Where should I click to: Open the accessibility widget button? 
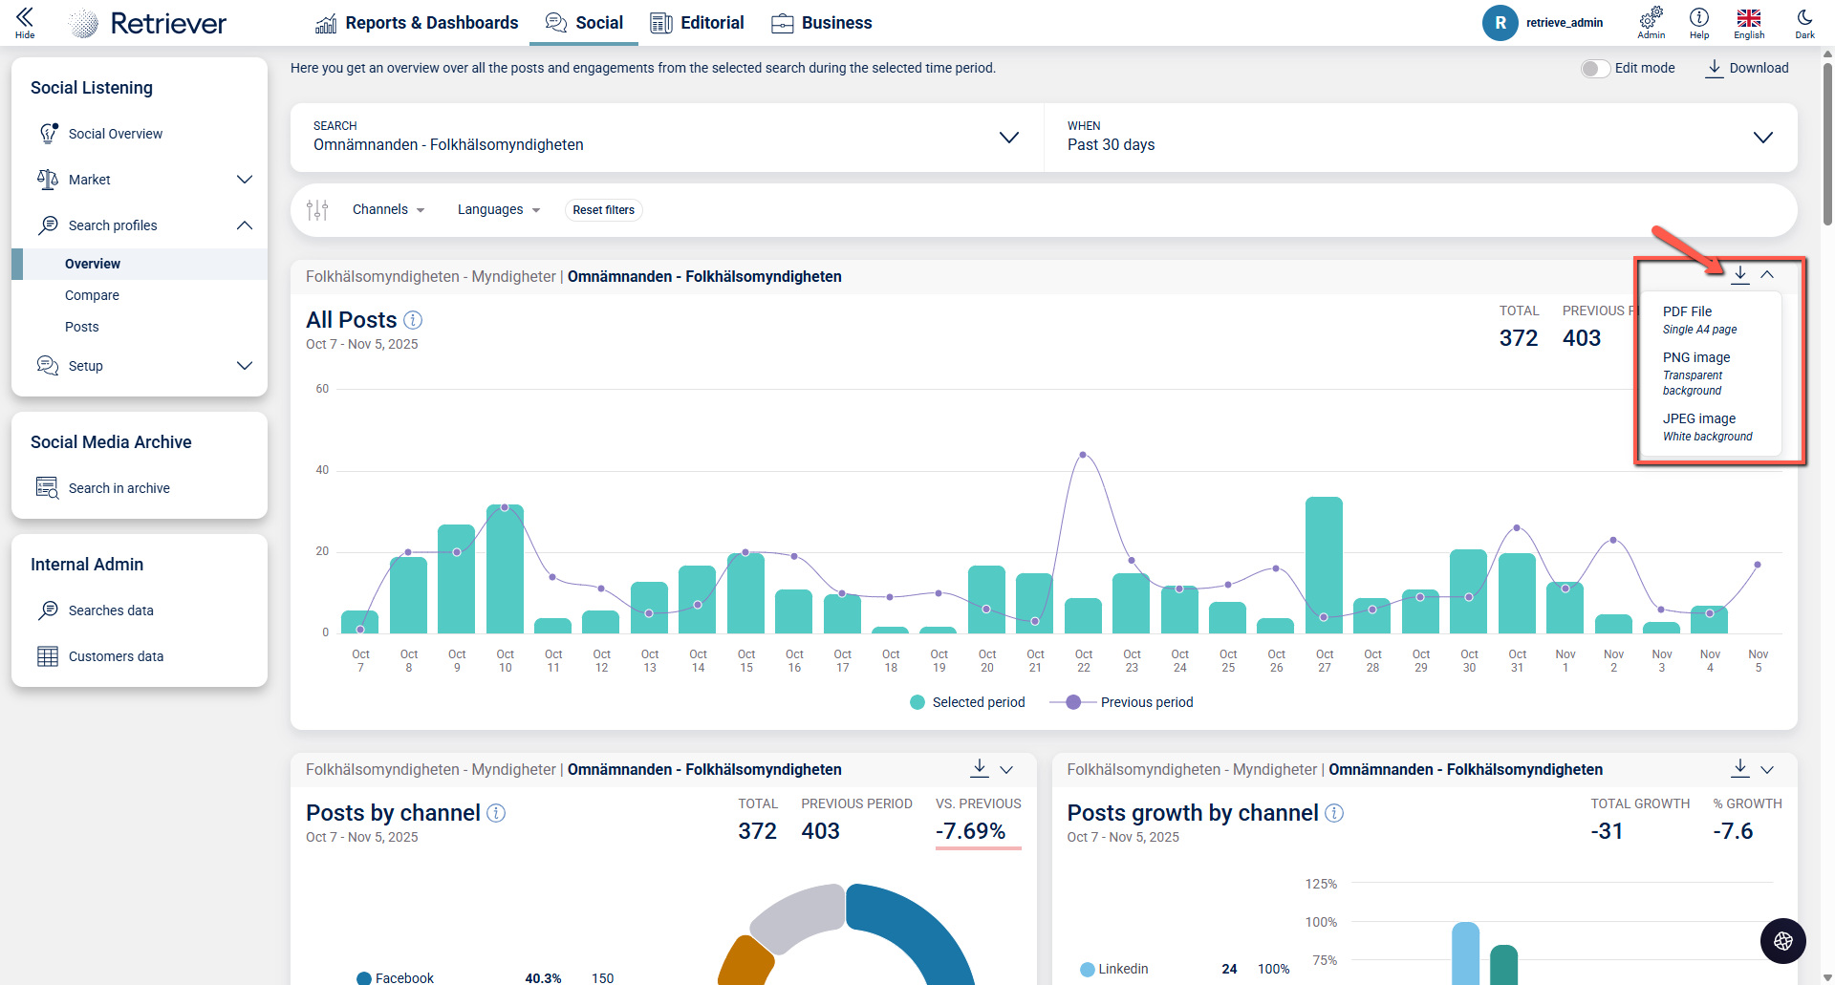(1782, 941)
